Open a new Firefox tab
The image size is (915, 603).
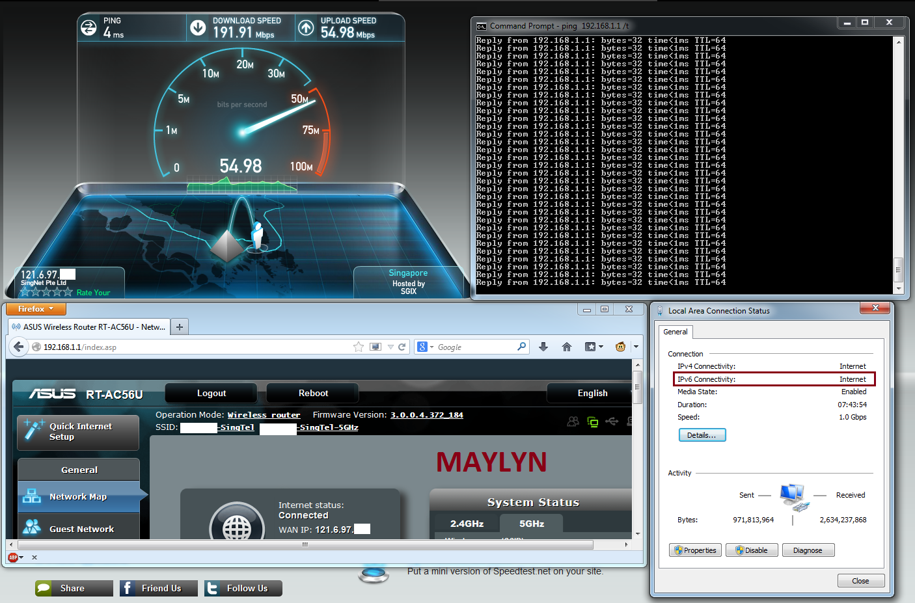tap(180, 327)
